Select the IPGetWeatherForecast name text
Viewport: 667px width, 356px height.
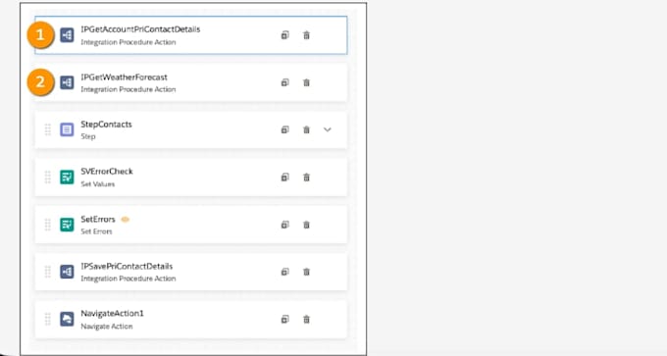click(x=124, y=76)
